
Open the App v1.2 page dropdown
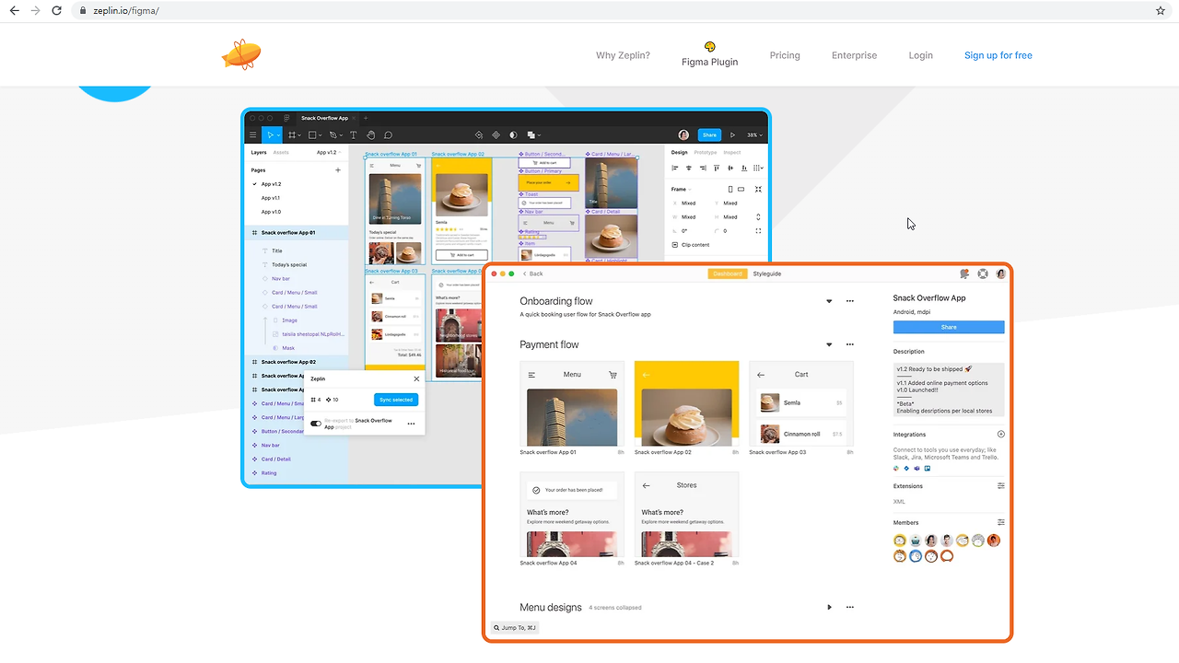329,152
